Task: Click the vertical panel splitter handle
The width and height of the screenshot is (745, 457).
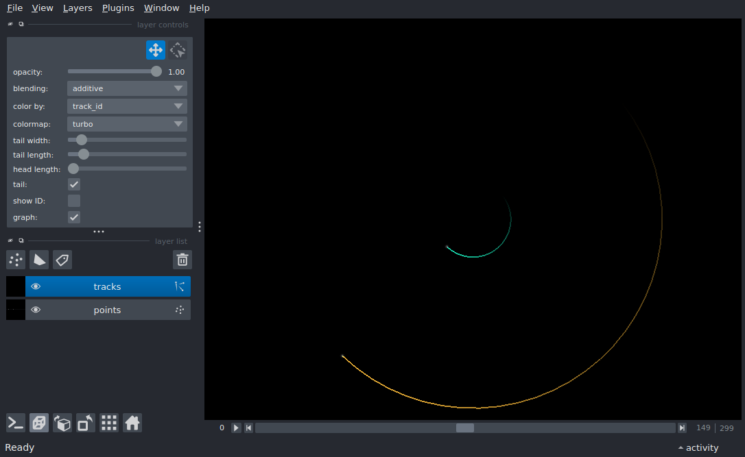Action: (x=200, y=227)
